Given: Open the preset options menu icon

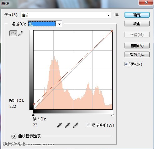Looking at the screenshot, I should 116,15.
